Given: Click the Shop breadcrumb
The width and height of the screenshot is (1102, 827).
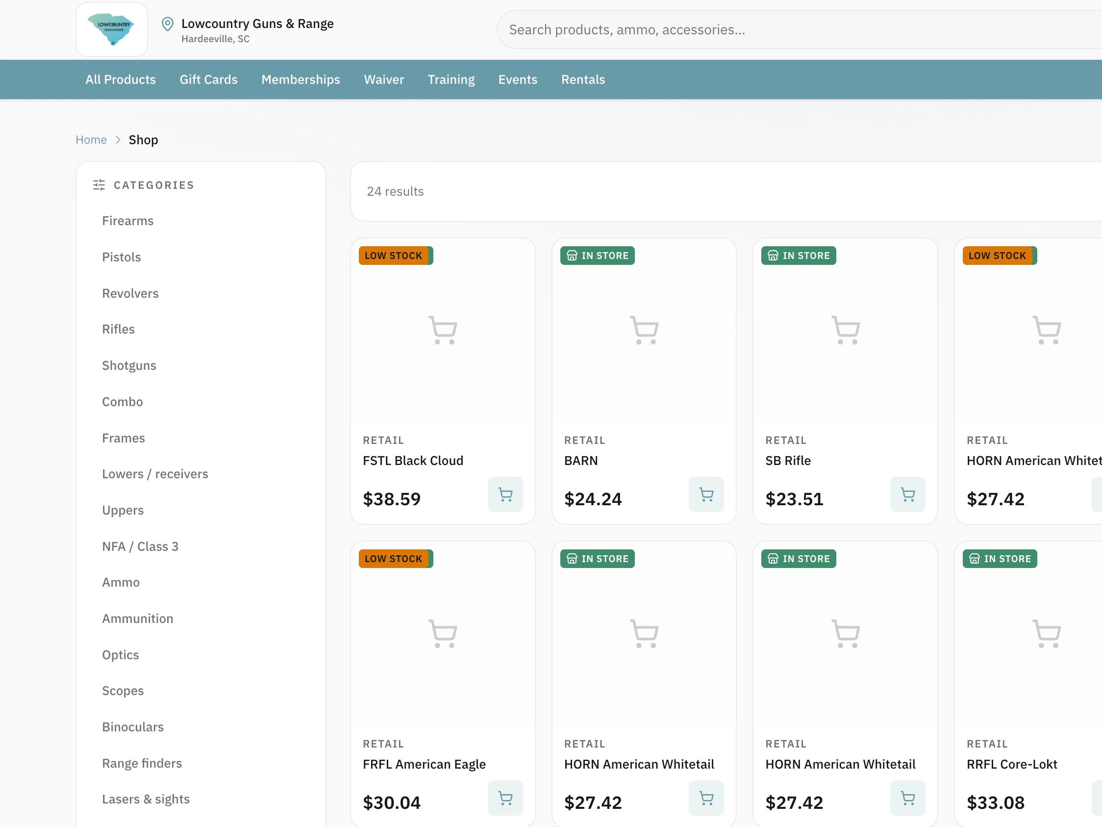Looking at the screenshot, I should click(144, 140).
